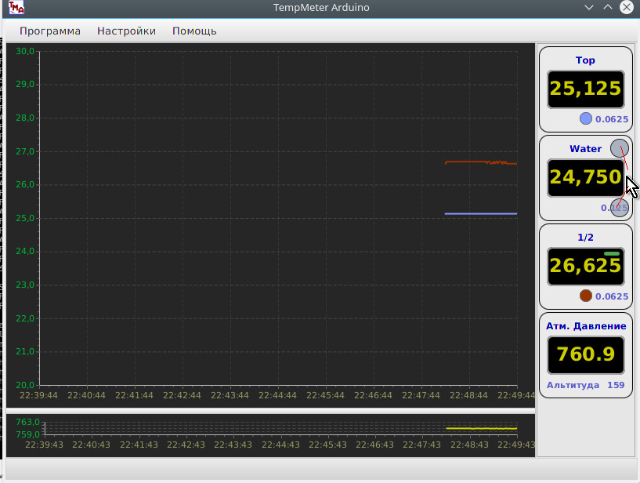Close the TempMeter Arduino window
Viewport: 640px width, 483px height.
tap(627, 7)
